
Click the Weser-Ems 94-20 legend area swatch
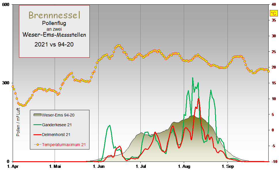click(37, 115)
